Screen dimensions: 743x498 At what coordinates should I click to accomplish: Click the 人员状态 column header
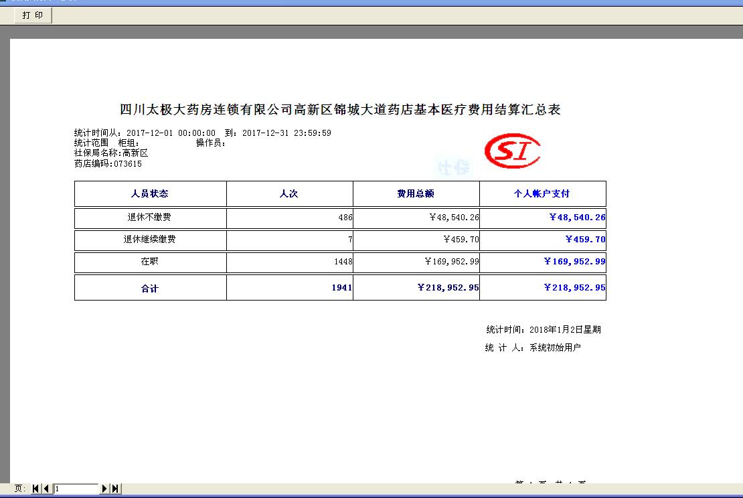[150, 193]
